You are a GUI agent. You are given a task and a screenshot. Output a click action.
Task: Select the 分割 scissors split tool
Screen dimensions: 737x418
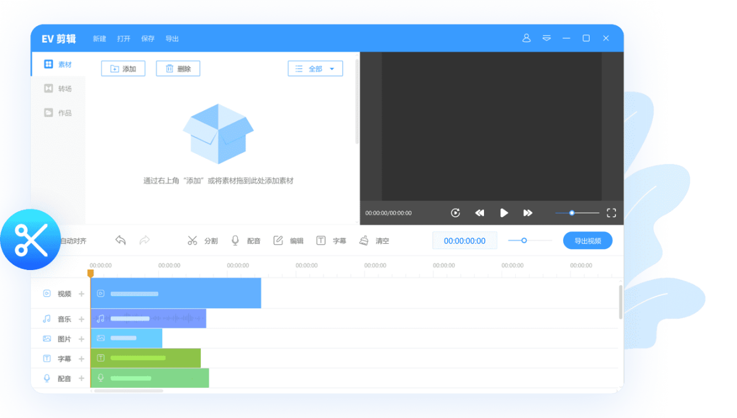tap(202, 241)
